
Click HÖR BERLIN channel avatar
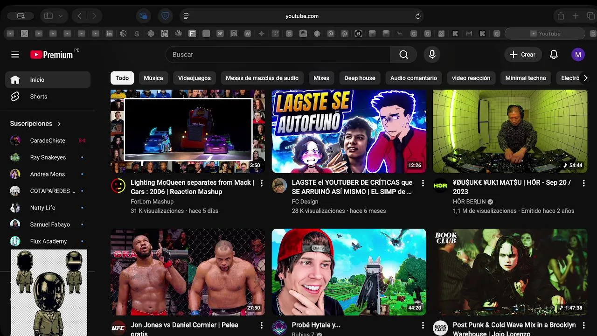pos(440,185)
